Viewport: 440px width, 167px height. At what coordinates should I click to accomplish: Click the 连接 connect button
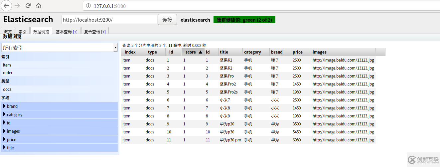[x=167, y=20]
